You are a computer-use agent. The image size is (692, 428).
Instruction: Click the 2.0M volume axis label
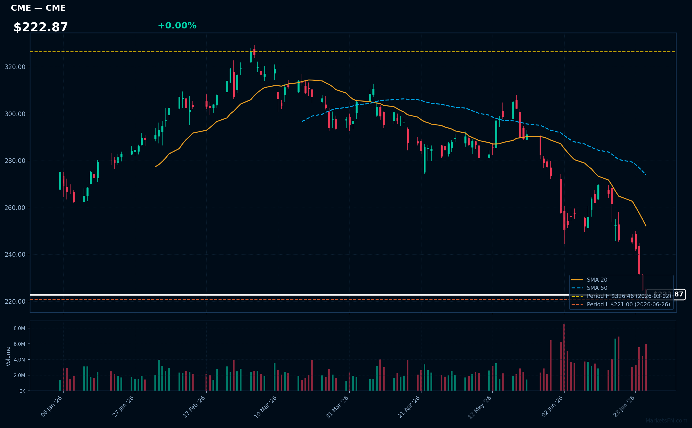click(x=19, y=375)
